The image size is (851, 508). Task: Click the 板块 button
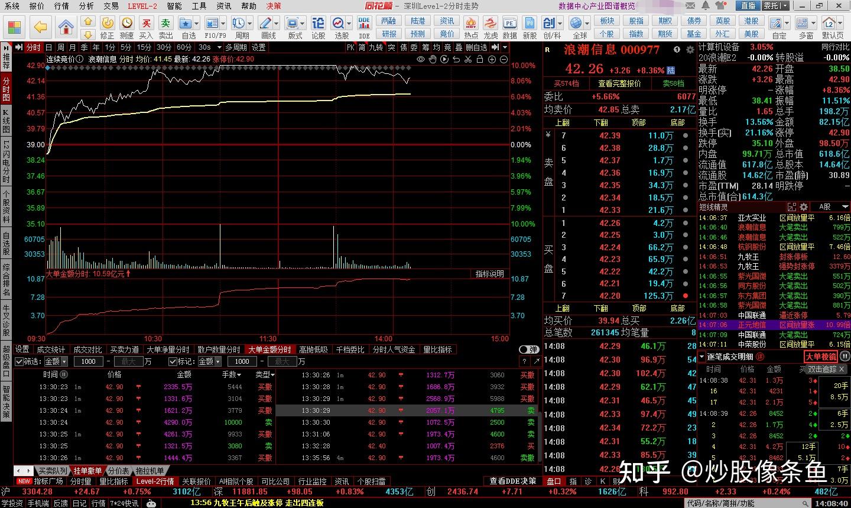coord(607,21)
